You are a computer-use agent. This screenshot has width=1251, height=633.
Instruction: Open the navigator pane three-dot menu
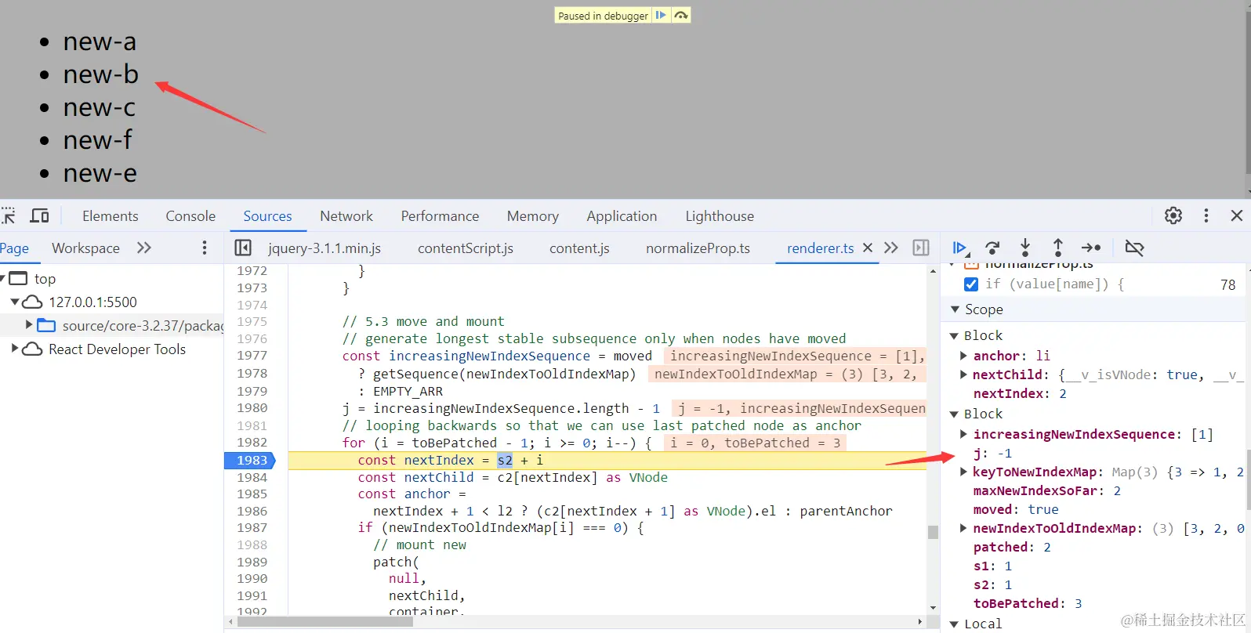[205, 248]
